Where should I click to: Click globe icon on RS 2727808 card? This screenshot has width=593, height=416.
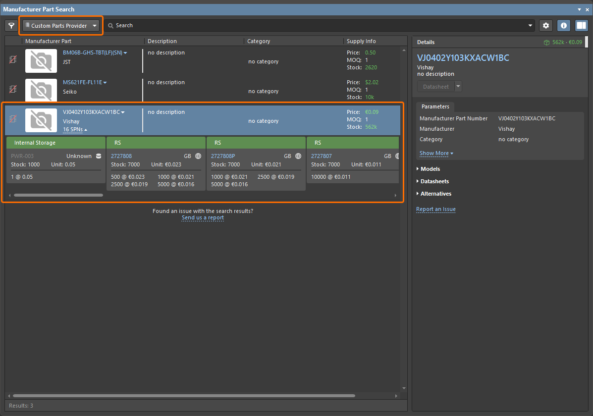coord(198,156)
